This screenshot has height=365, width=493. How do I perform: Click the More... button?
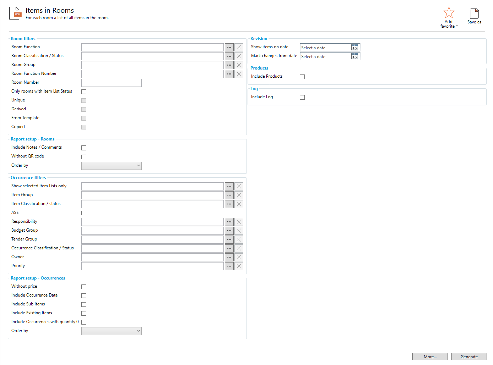[430, 356]
